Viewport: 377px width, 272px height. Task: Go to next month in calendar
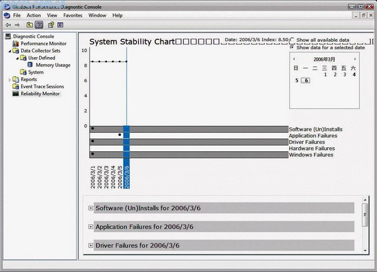pyautogui.click(x=355, y=59)
